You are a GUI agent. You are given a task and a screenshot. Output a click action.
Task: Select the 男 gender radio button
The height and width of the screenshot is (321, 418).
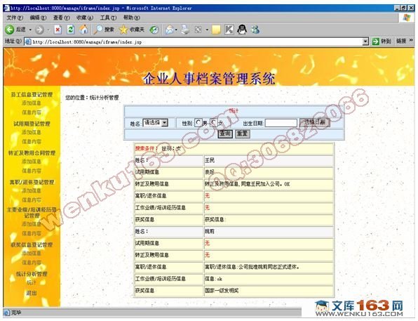198,123
